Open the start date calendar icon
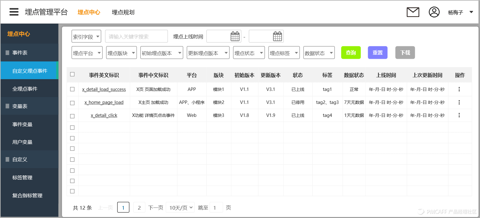The height and width of the screenshot is (218, 480). point(235,36)
